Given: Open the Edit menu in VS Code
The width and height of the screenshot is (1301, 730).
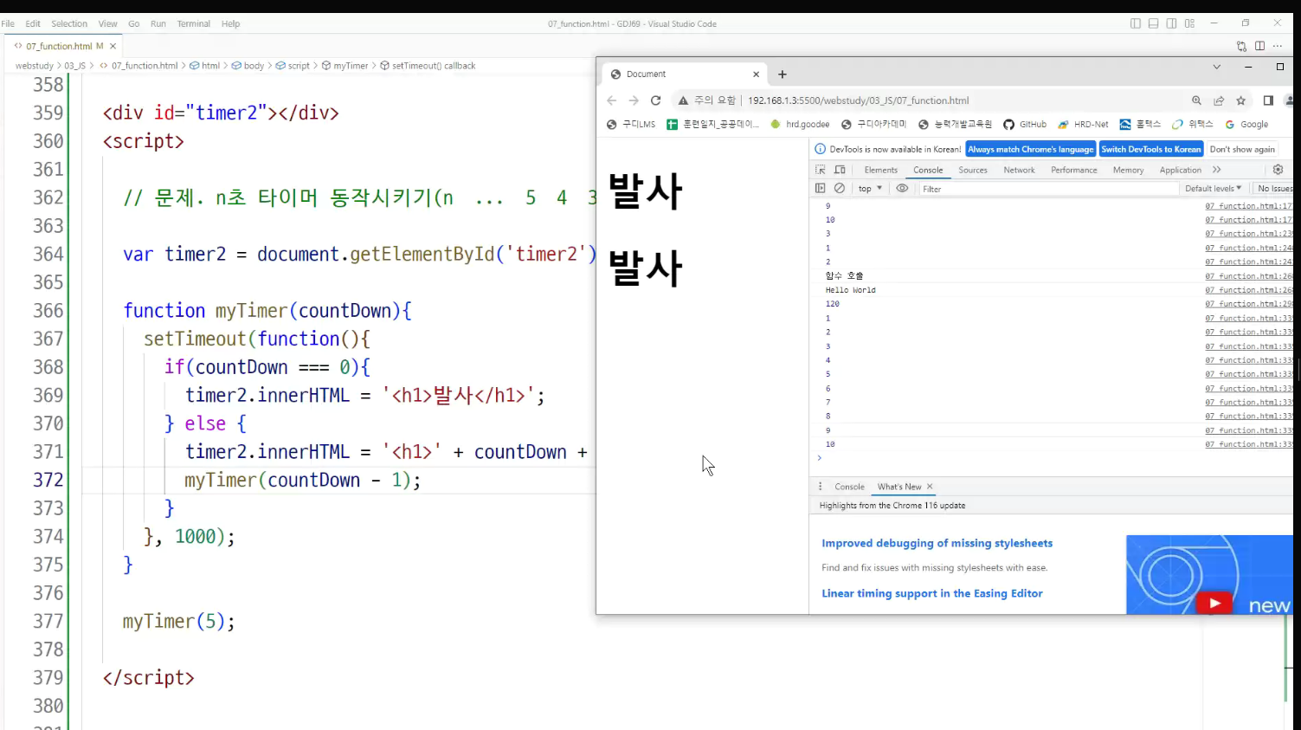Looking at the screenshot, I should (x=33, y=23).
